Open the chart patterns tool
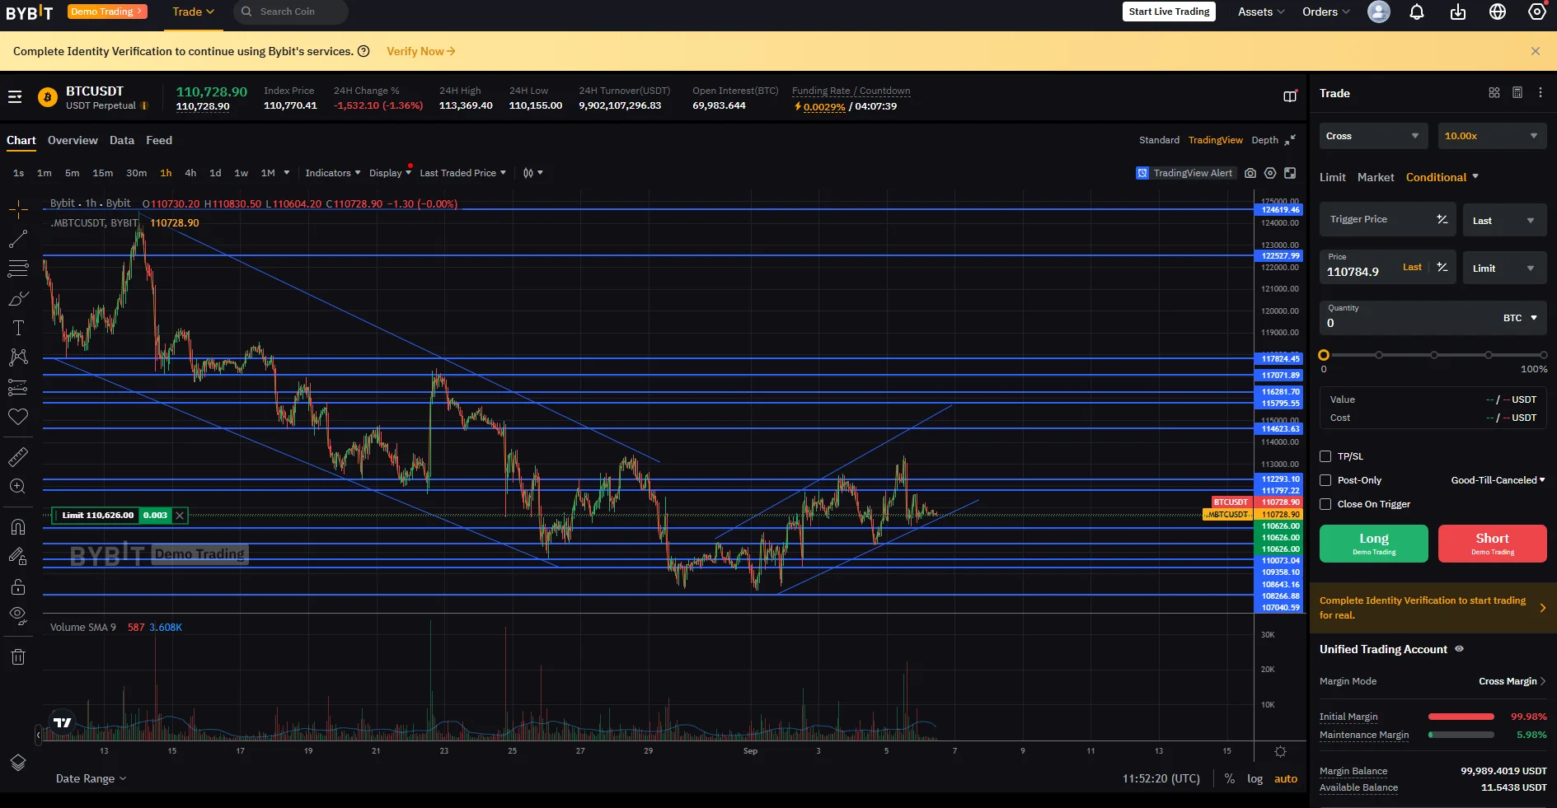This screenshot has width=1557, height=808. pyautogui.click(x=18, y=357)
